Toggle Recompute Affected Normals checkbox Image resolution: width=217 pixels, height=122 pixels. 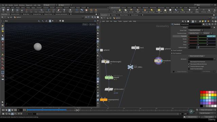click(x=189, y=64)
